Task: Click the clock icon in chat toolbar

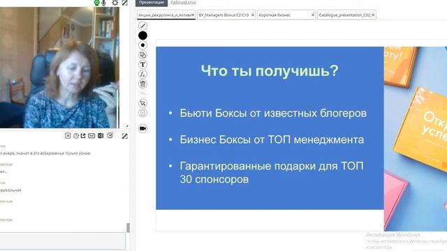Action: point(76,136)
